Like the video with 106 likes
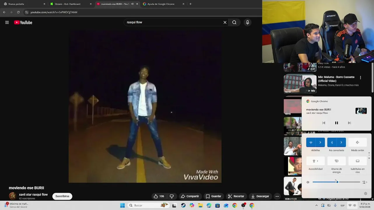The image size is (374, 210). (159, 196)
